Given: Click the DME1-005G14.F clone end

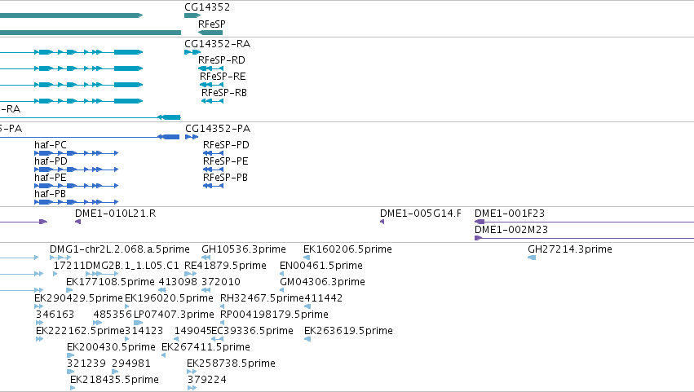Looking at the screenshot, I should click(x=382, y=222).
